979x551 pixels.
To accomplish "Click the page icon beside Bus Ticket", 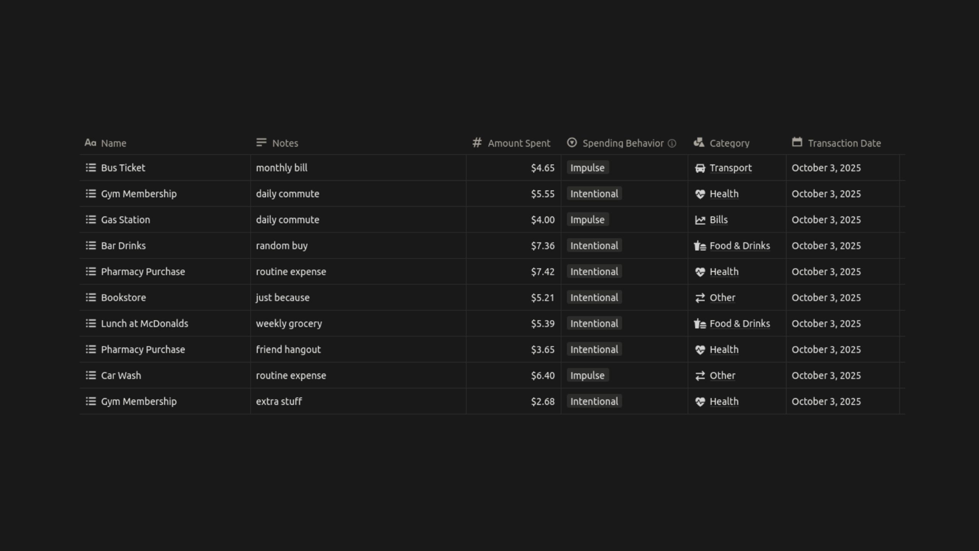I will (91, 168).
